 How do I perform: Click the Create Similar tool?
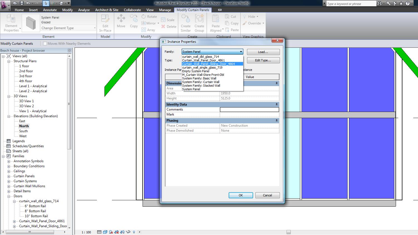click(186, 23)
